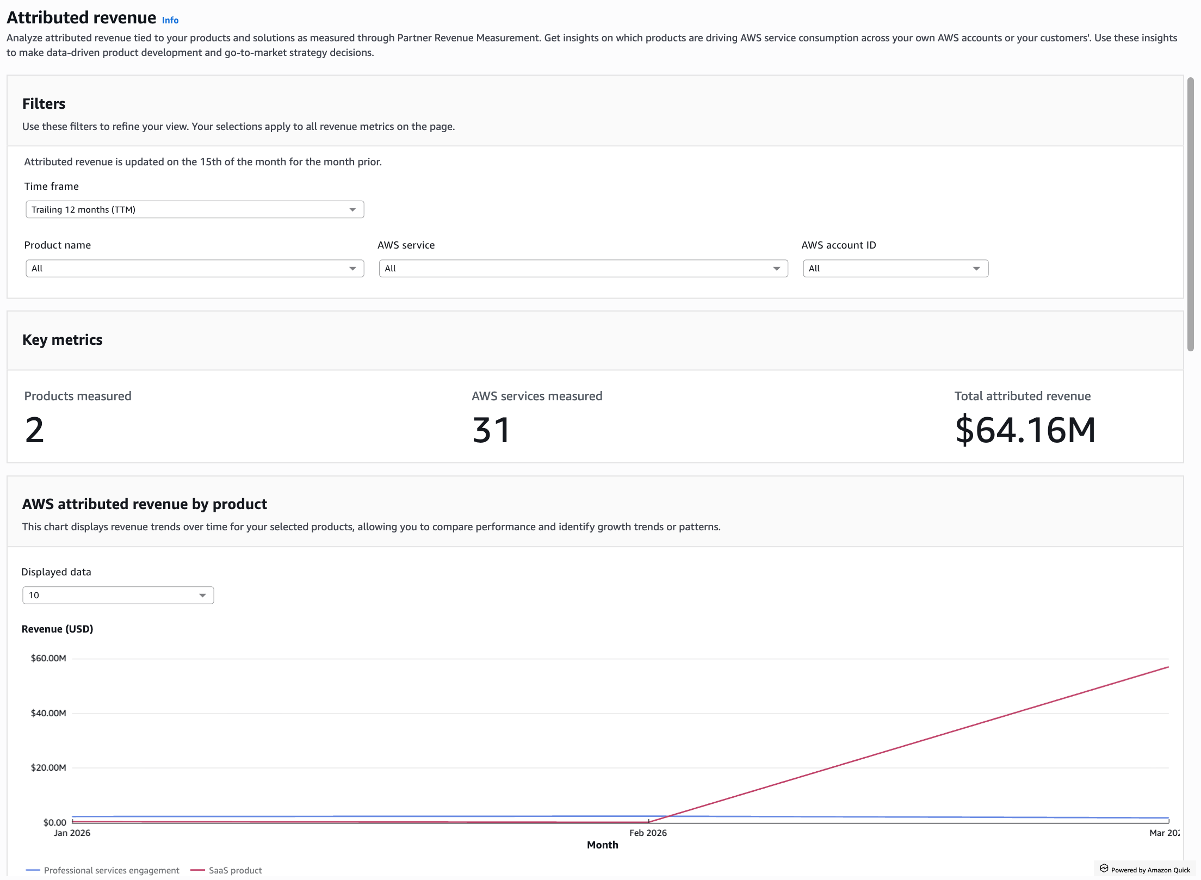The image size is (1201, 880).
Task: Expand the Product name filter dropdown
Action: point(194,268)
